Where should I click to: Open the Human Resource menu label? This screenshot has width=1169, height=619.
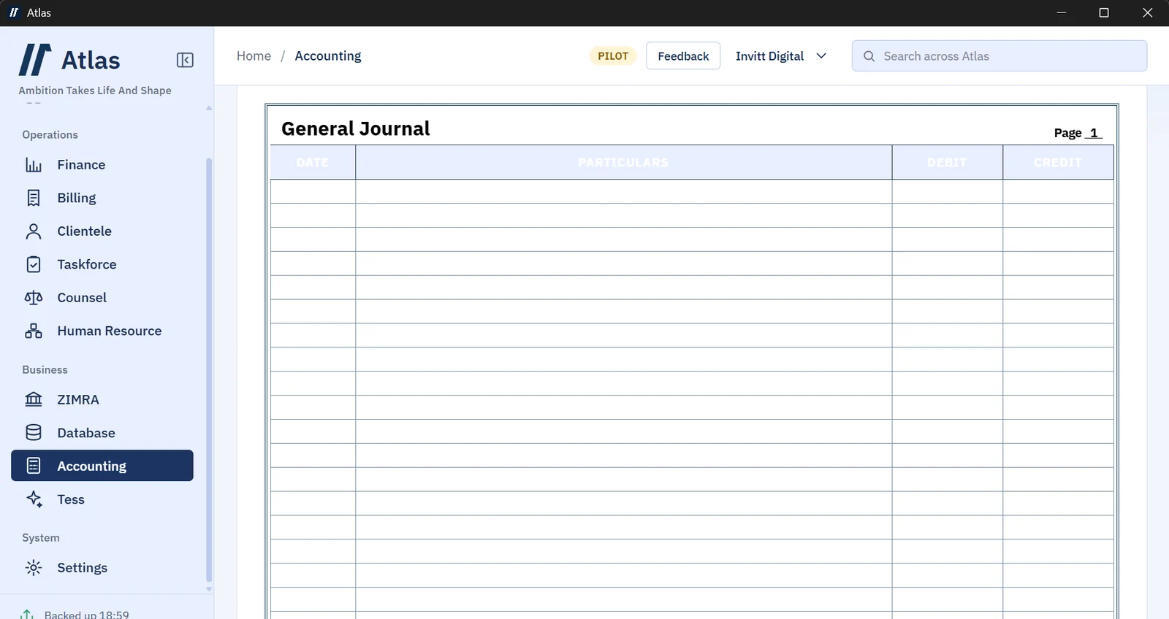tap(110, 331)
